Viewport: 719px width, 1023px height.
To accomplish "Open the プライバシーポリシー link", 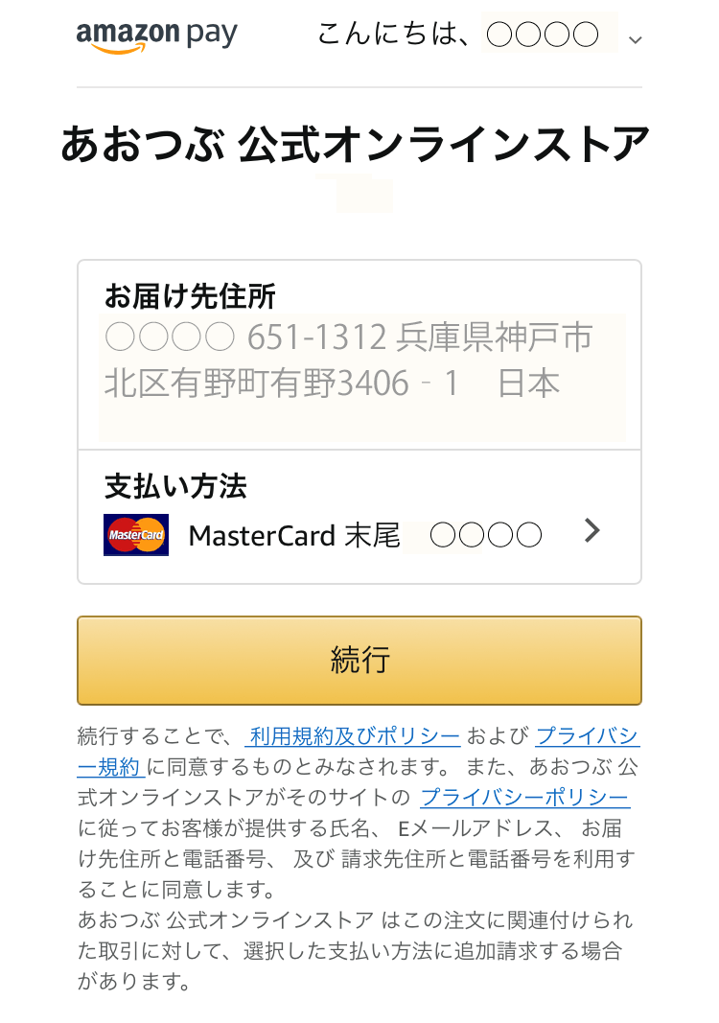I will coord(525,798).
